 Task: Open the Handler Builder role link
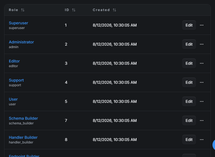pyautogui.click(x=23, y=137)
